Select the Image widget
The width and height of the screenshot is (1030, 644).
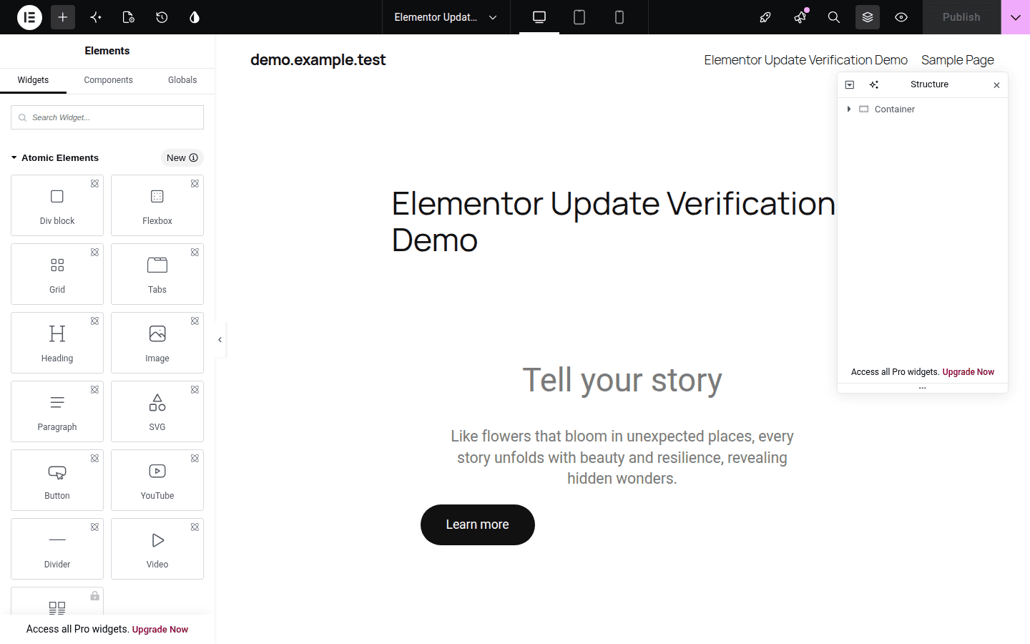(x=157, y=343)
